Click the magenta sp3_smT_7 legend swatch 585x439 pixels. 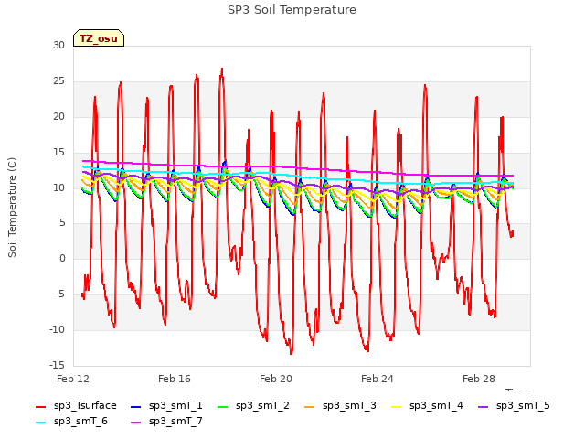pos(136,423)
